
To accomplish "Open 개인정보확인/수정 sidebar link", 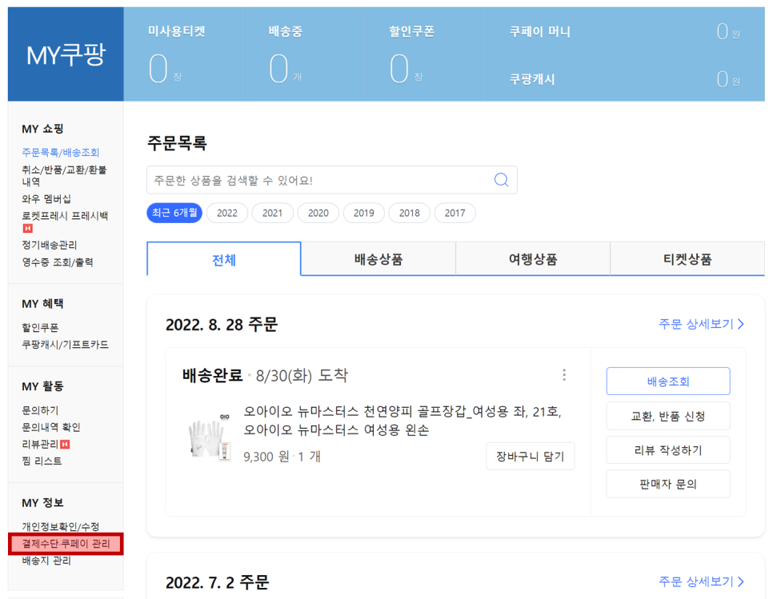I will pyautogui.click(x=60, y=526).
